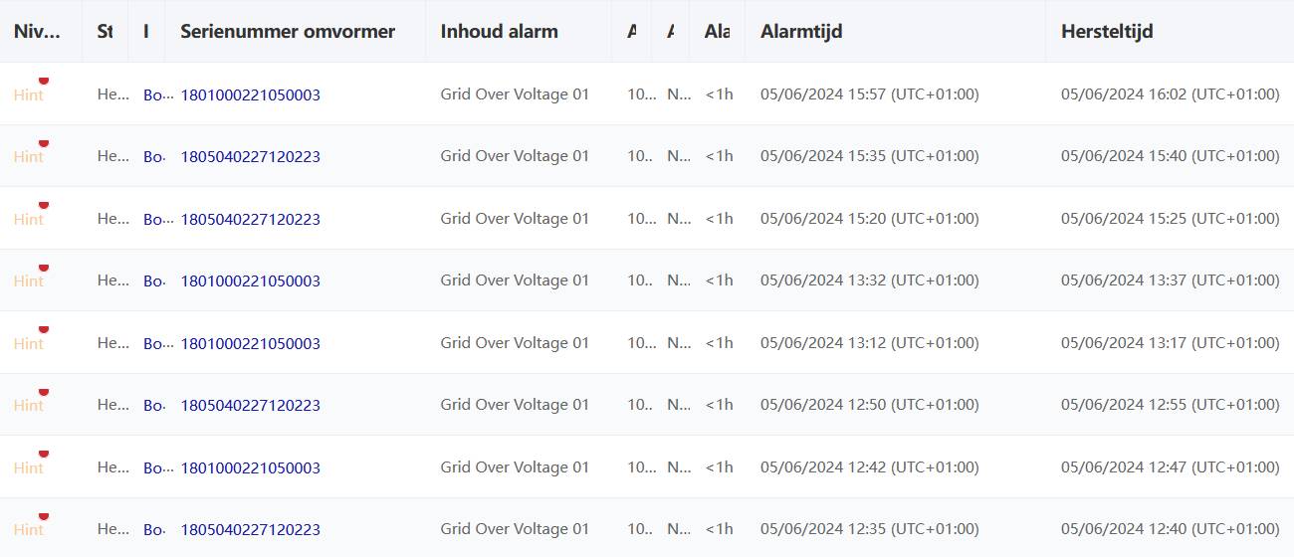Open the Bo.. link in the 12:35 alarm row
Image resolution: width=1294 pixels, height=557 pixels.
click(153, 530)
